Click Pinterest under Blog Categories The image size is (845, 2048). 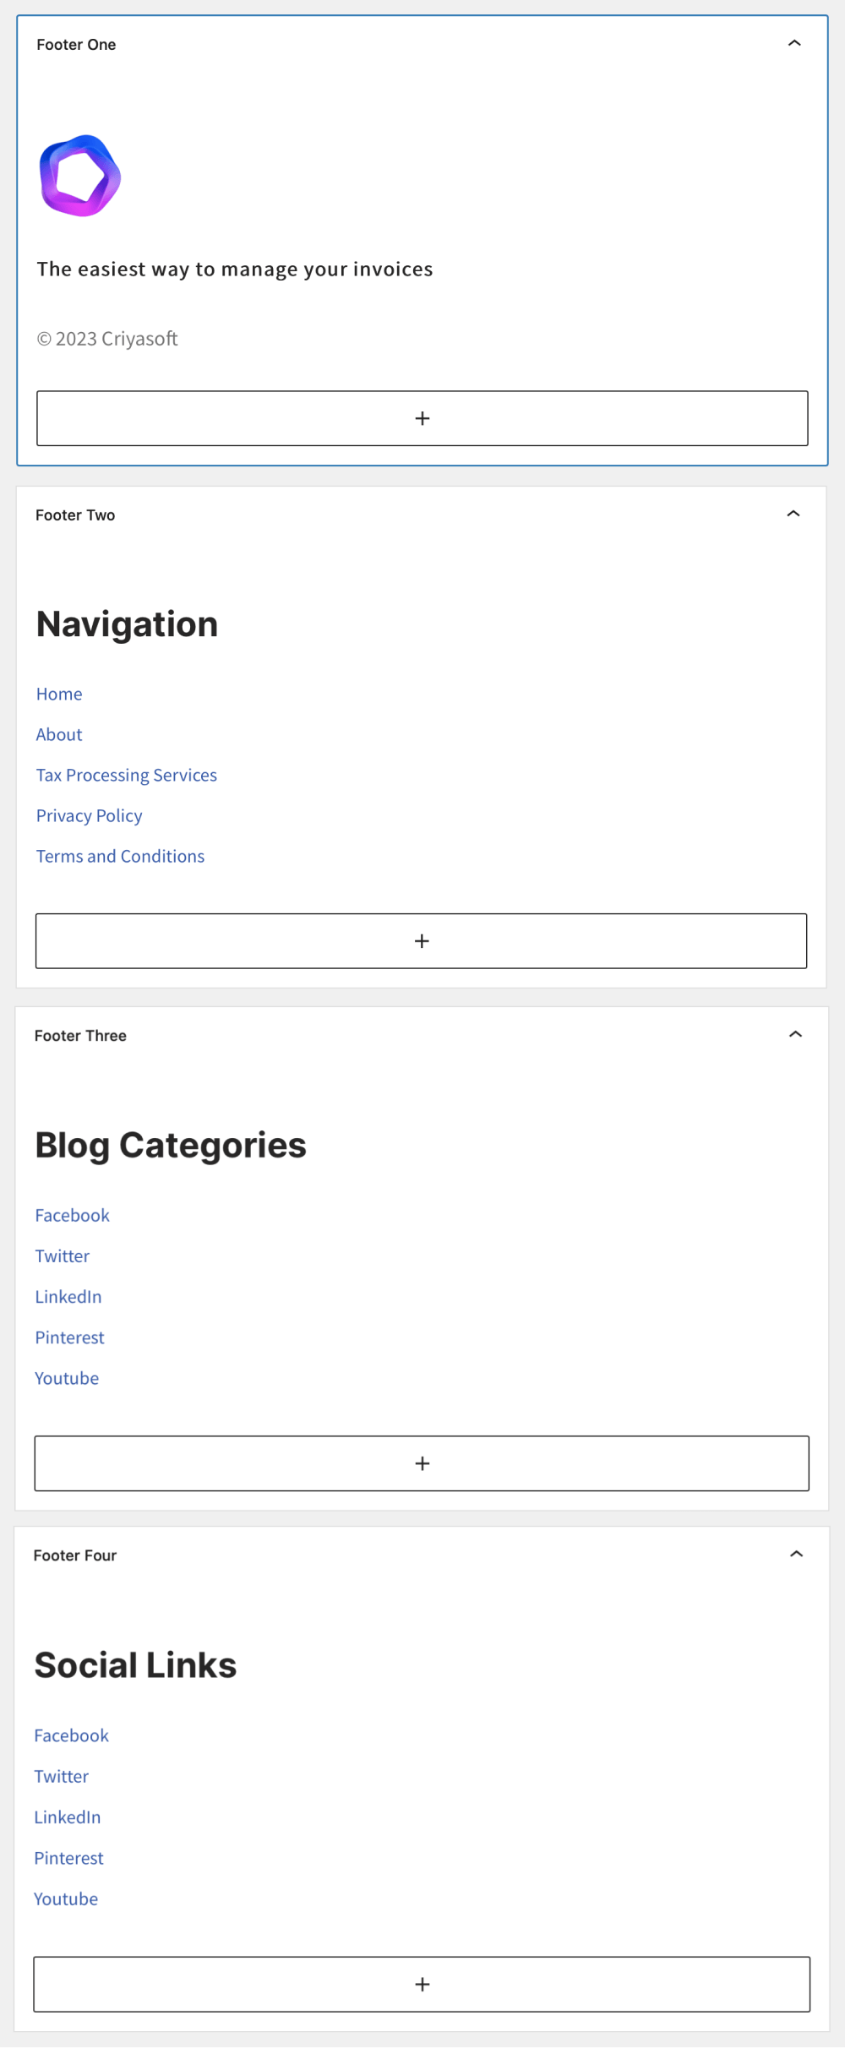point(69,1337)
